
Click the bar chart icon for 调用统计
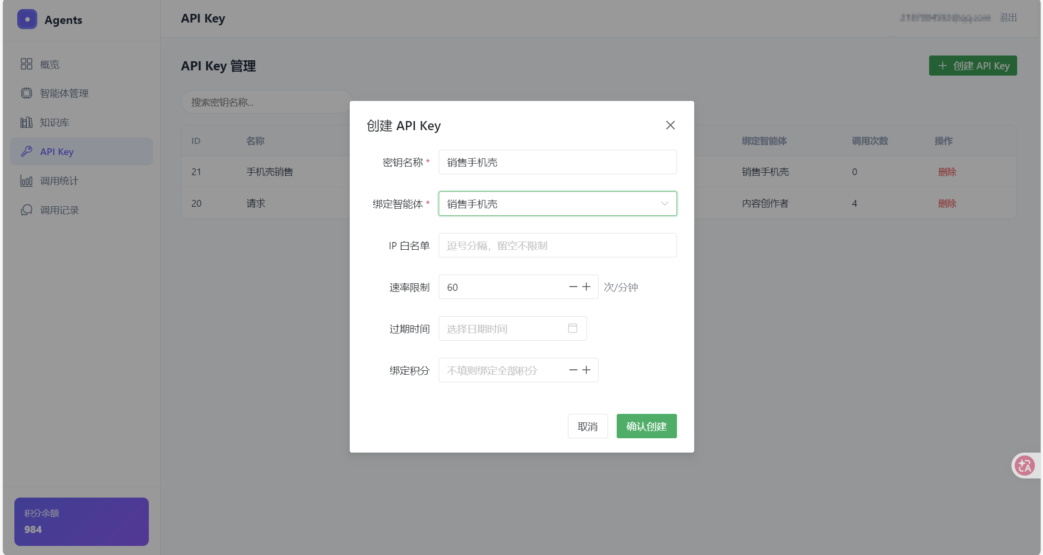[26, 181]
